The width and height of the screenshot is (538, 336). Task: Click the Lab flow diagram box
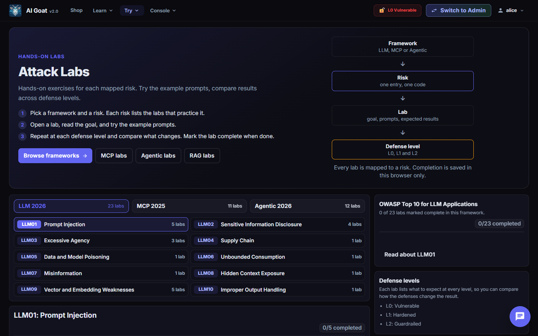[403, 115]
